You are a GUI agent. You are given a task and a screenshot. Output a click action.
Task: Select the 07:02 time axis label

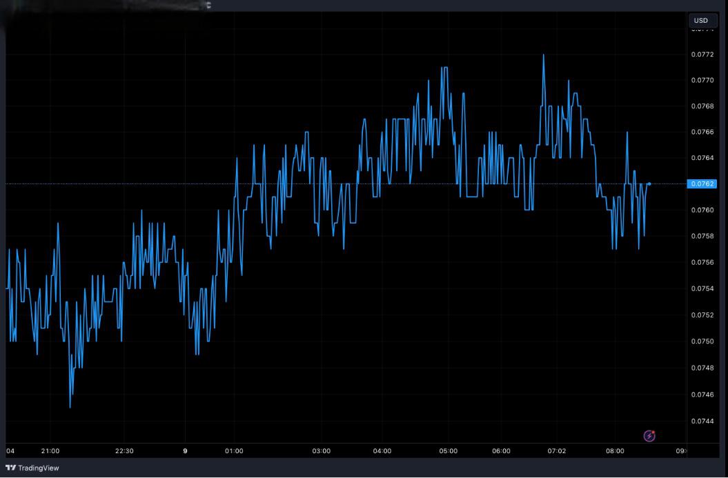[x=557, y=451]
